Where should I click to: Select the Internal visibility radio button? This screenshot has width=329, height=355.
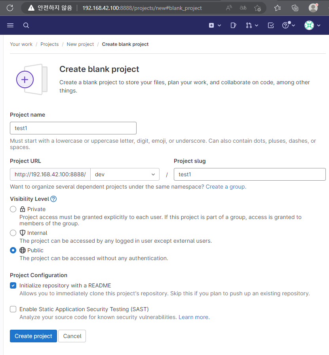pos(13,233)
